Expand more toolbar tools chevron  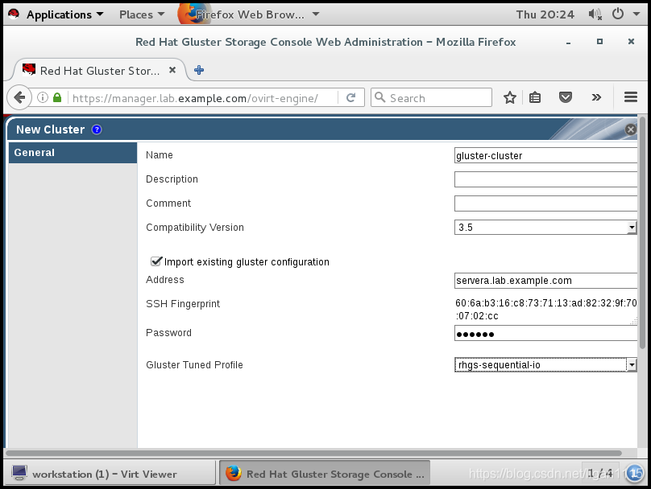pyautogui.click(x=596, y=98)
